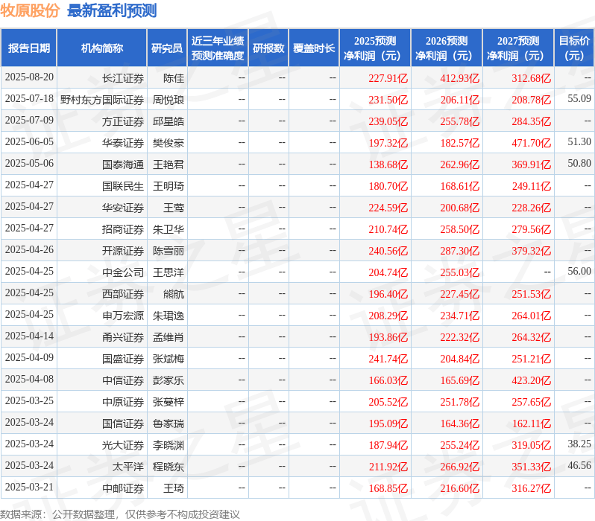Click the 研报数 column header

click(x=268, y=48)
